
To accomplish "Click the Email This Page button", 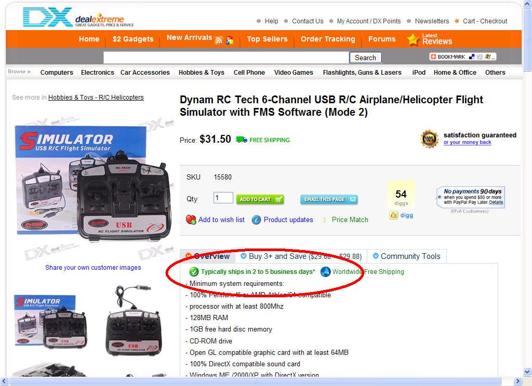I will 329,199.
